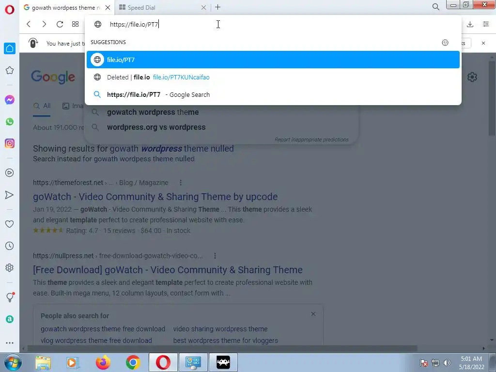This screenshot has width=496, height=372.
Task: Go back to previous page
Action: [x=29, y=24]
